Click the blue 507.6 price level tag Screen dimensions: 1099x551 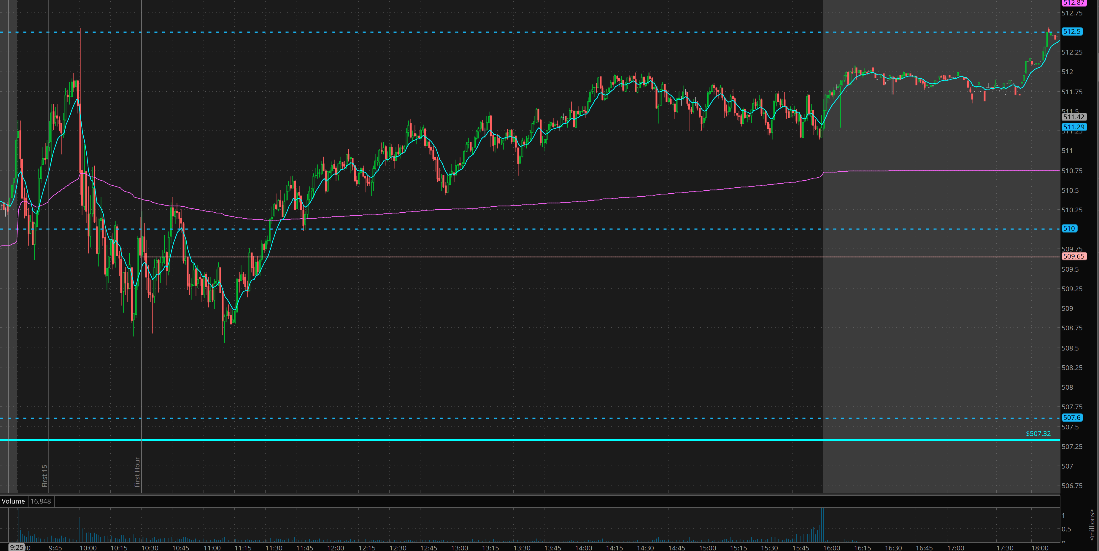tap(1071, 418)
